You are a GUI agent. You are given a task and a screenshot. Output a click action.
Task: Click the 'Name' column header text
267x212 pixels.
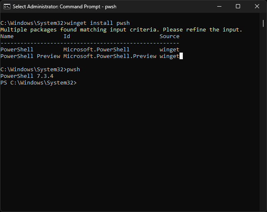[x=7, y=36]
